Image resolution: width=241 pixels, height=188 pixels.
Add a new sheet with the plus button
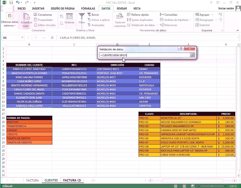(93, 180)
